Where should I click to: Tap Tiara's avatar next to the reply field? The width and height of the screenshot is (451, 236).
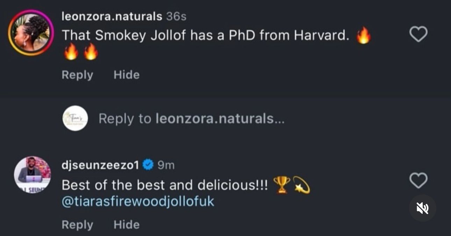point(75,119)
